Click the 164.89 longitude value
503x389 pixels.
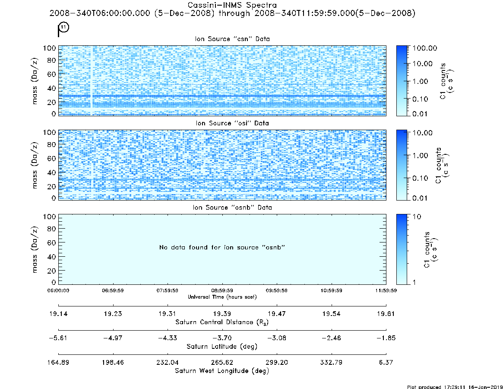pyautogui.click(x=58, y=362)
